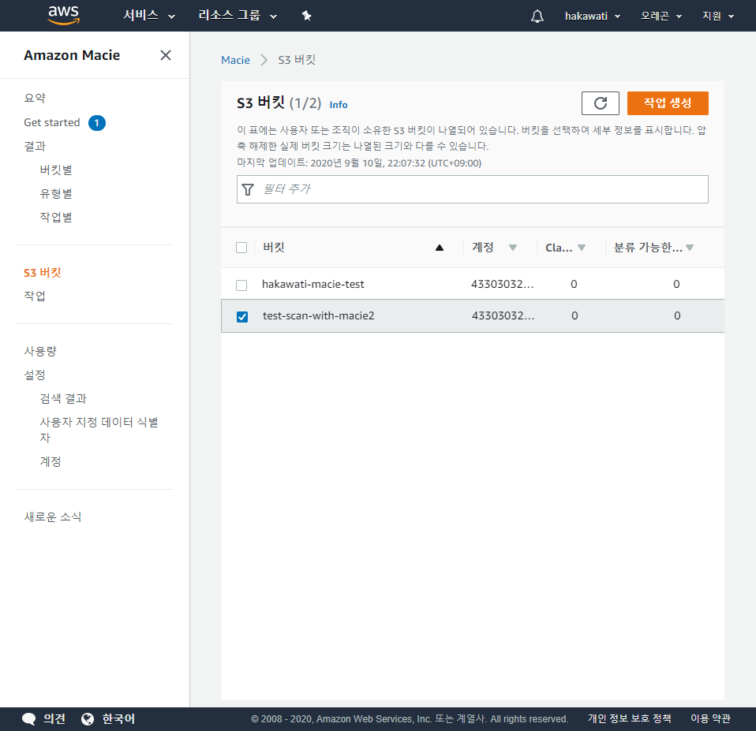This screenshot has width=756, height=731.
Task: Open 개인 정보 보호 정책 link
Action: [629, 718]
